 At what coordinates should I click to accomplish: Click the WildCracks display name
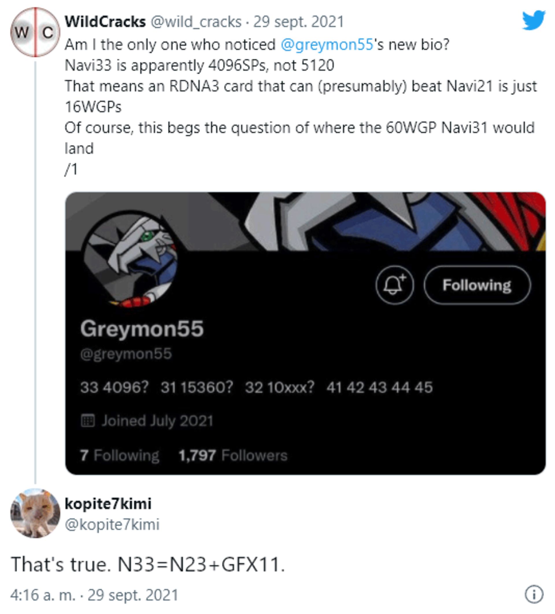(x=106, y=22)
